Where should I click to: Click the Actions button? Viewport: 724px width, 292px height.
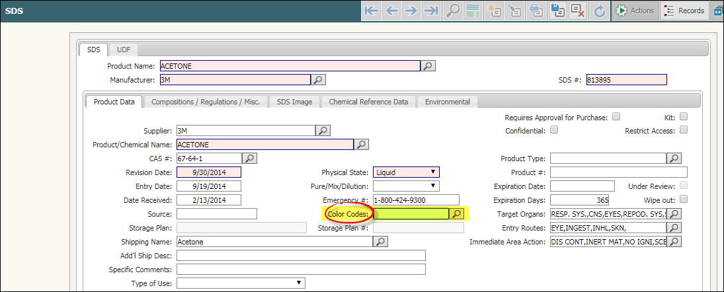(635, 11)
